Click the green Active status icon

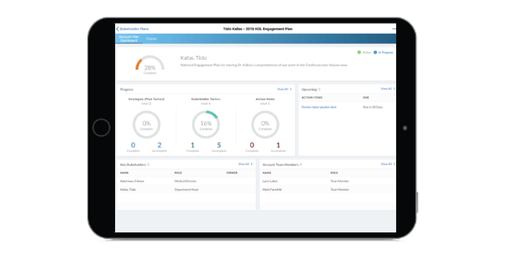358,52
